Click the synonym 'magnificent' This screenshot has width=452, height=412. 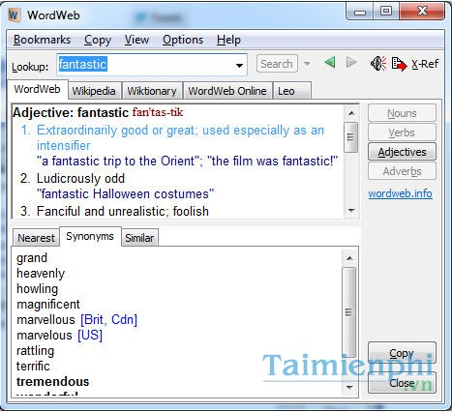(48, 304)
